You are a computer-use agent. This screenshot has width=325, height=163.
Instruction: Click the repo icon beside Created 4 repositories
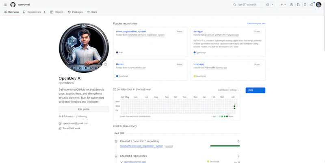(x=116, y=156)
